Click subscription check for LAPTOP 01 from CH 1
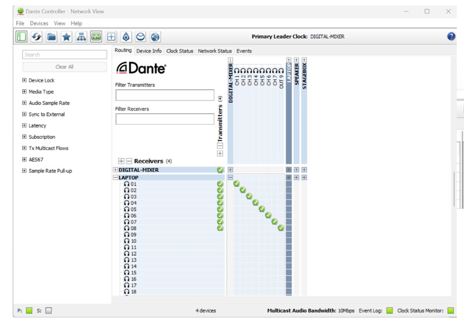The width and height of the screenshot is (464, 326). [x=236, y=184]
